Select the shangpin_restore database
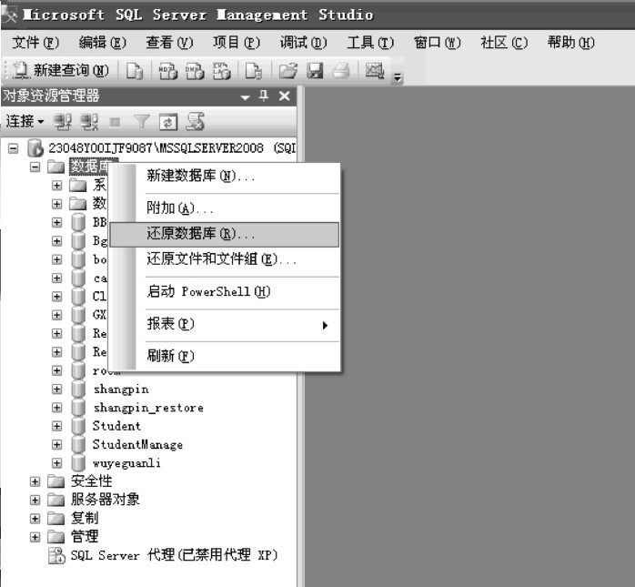 click(x=148, y=408)
